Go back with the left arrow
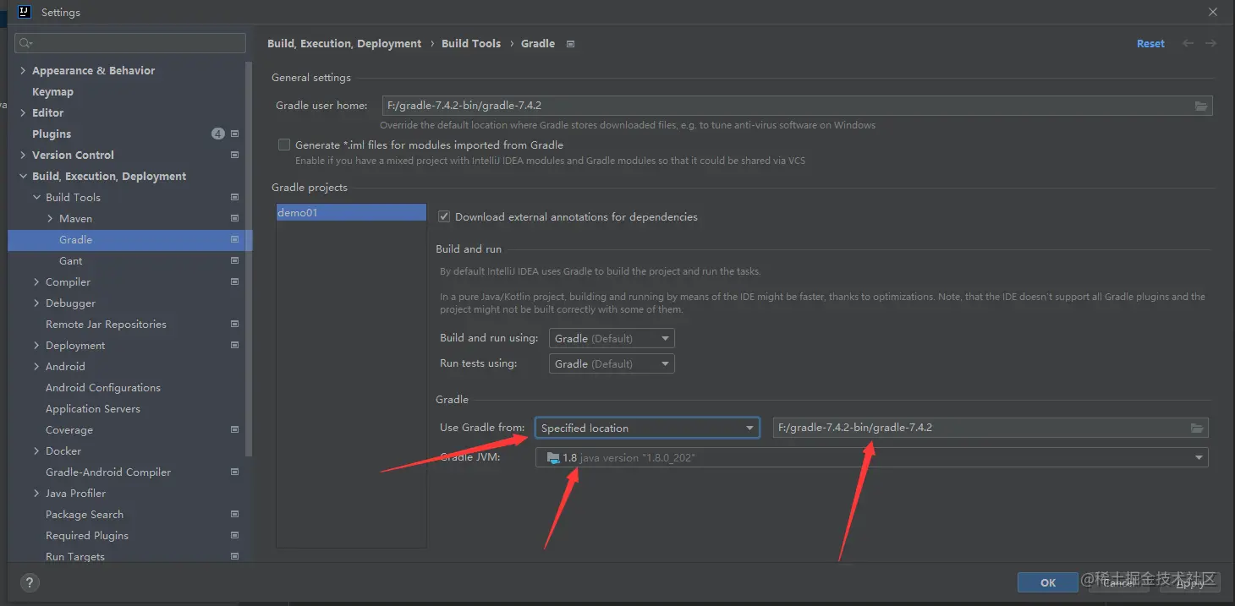 pos(1188,43)
